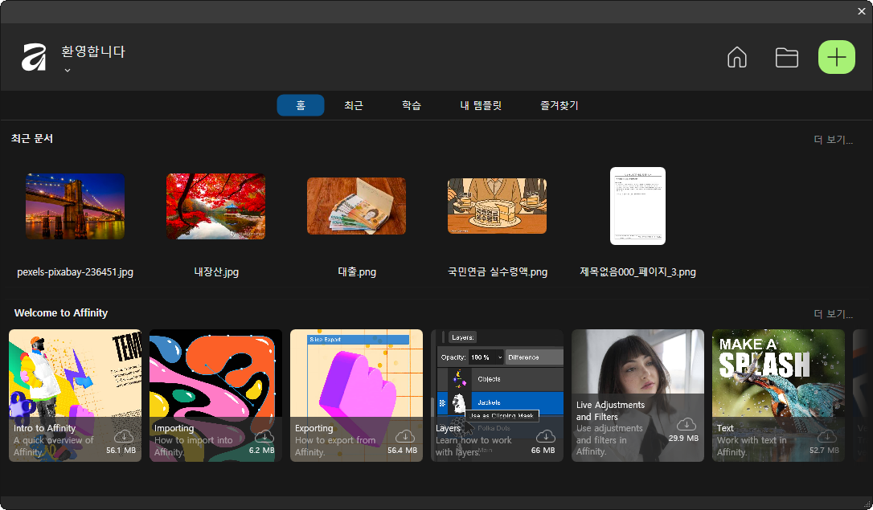873x510 pixels.
Task: Create new document with green plus button
Action: (836, 57)
